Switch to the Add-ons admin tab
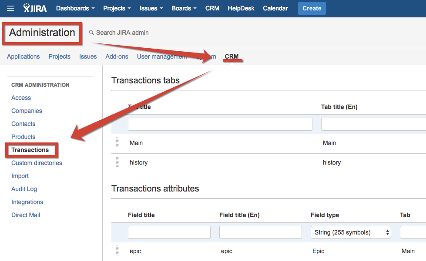Image resolution: width=426 pixels, height=261 pixels. click(x=117, y=56)
